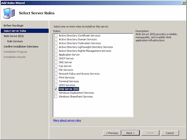Jump to Role Services step
This screenshot has width=187, height=140.
(x=15, y=41)
